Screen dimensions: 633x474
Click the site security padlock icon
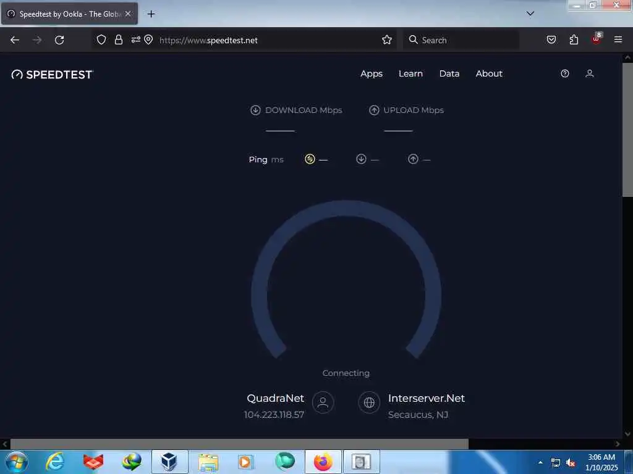(118, 39)
